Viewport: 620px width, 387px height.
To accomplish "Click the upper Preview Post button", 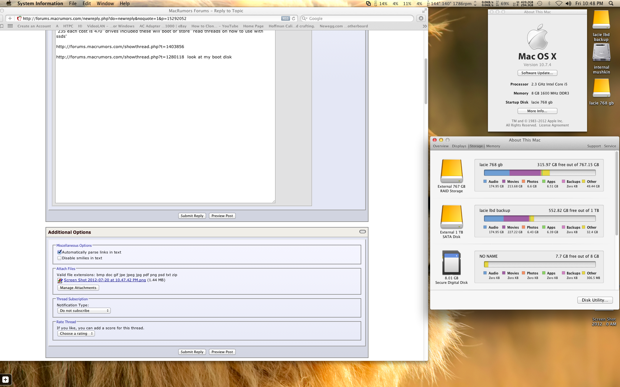I will [x=222, y=216].
